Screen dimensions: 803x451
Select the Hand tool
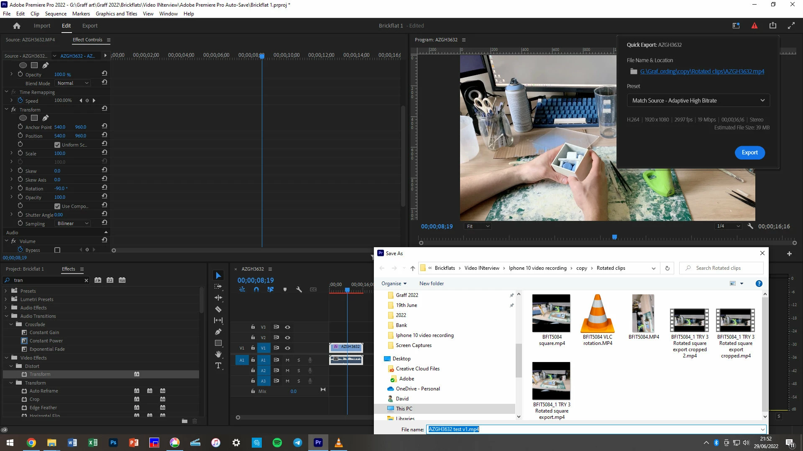[218, 354]
